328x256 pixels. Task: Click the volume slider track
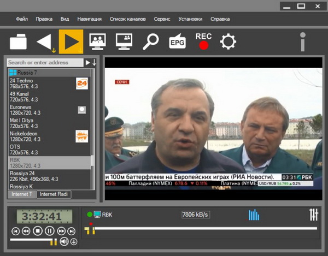pyautogui.click(x=30, y=240)
